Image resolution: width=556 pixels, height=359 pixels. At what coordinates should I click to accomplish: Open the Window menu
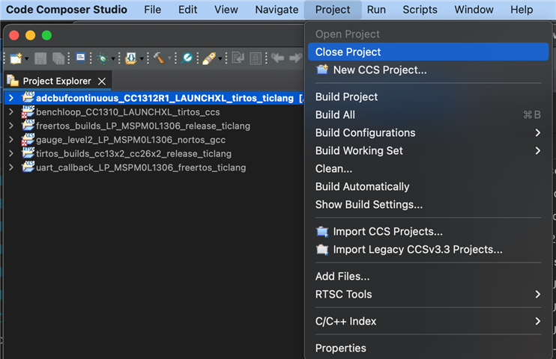pos(474,10)
